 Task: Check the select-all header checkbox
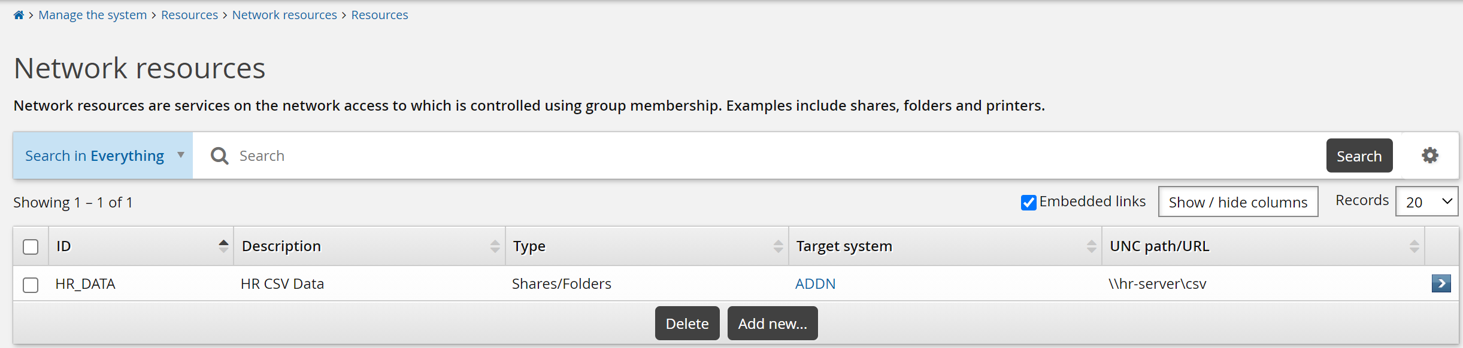tap(31, 246)
